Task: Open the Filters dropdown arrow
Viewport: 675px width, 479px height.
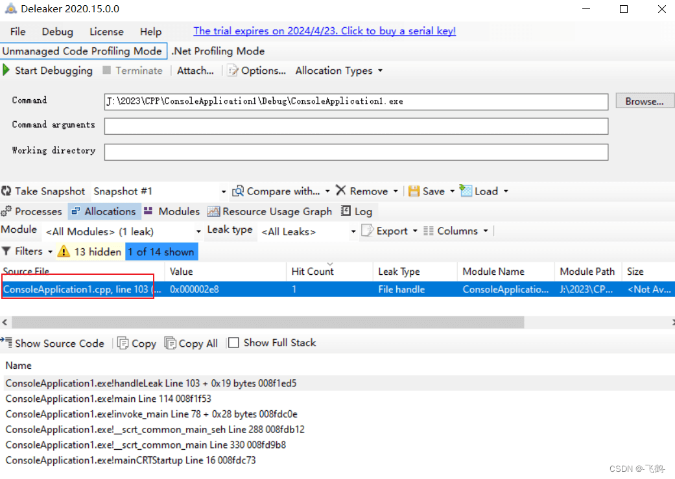Action: coord(50,251)
